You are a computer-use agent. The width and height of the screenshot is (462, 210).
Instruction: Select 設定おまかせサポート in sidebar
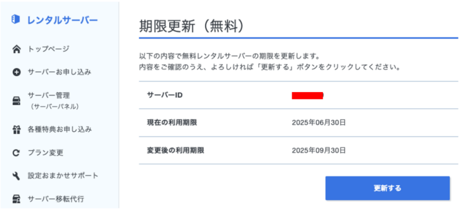point(63,176)
